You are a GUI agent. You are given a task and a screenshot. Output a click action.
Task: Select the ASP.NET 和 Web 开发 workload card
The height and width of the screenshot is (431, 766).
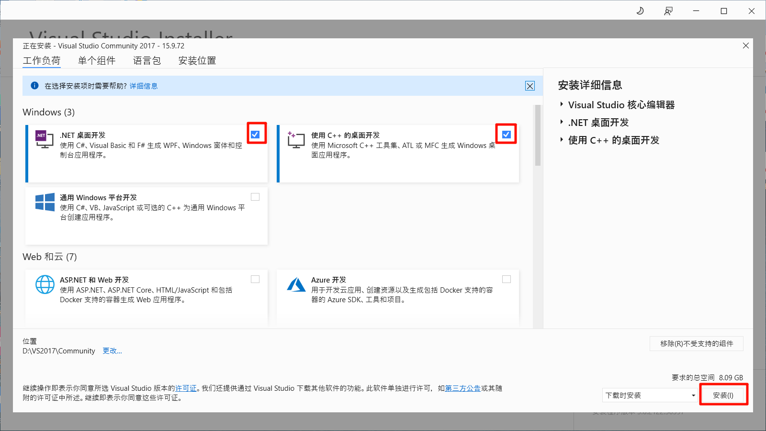point(146,298)
